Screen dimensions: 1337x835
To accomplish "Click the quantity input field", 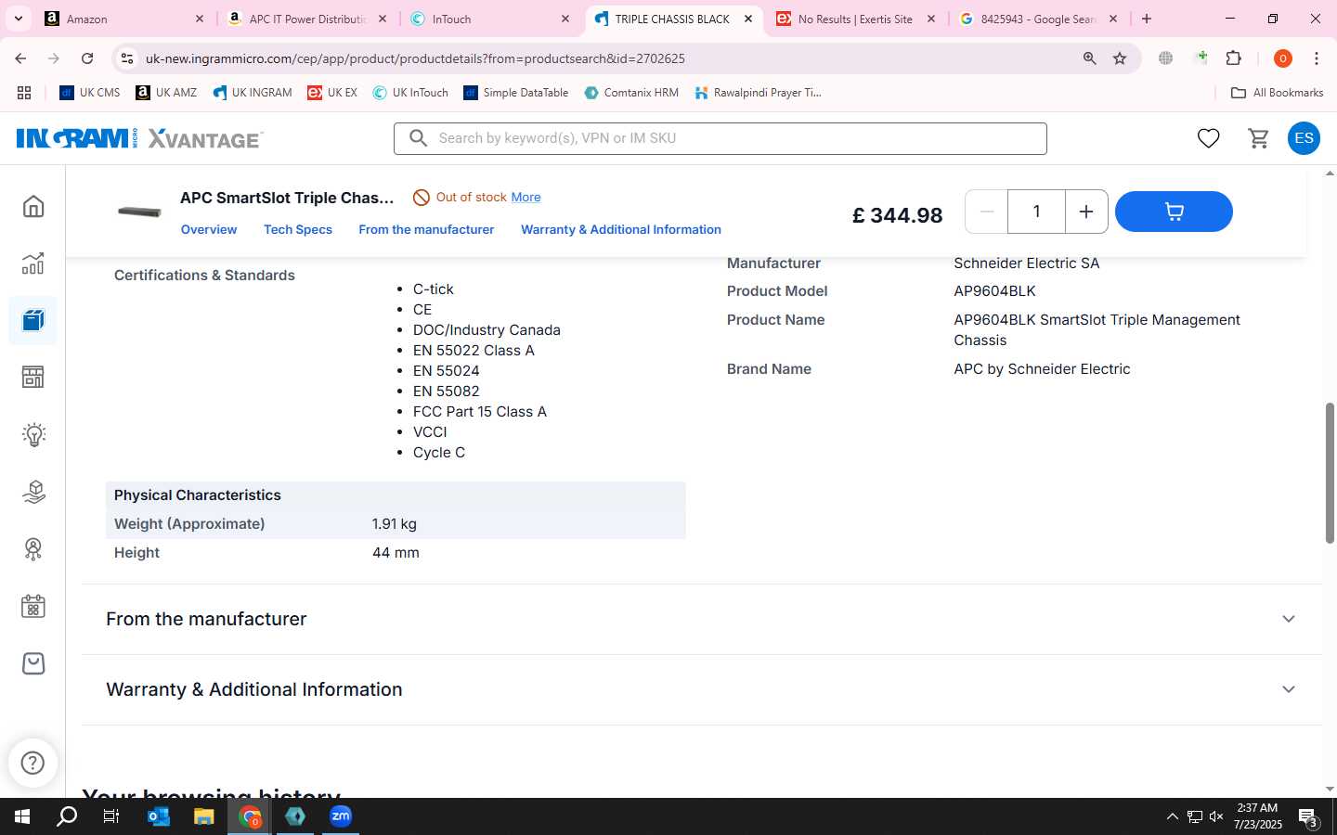I will 1036,212.
